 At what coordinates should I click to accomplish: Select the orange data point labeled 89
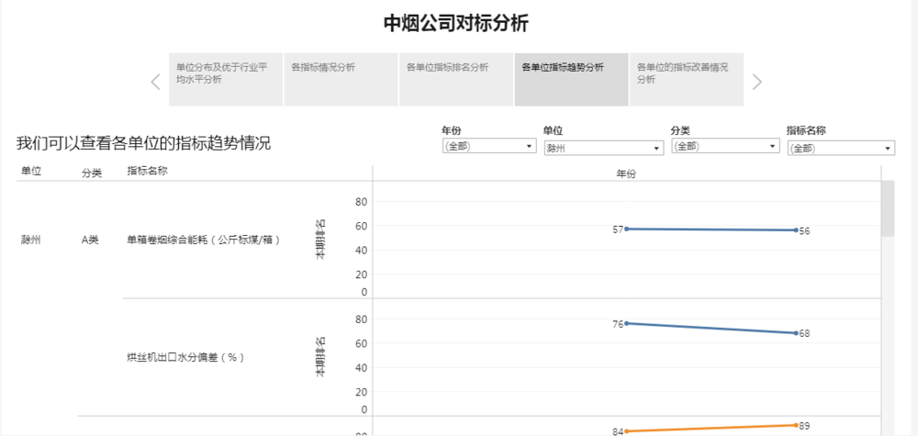tap(796, 425)
